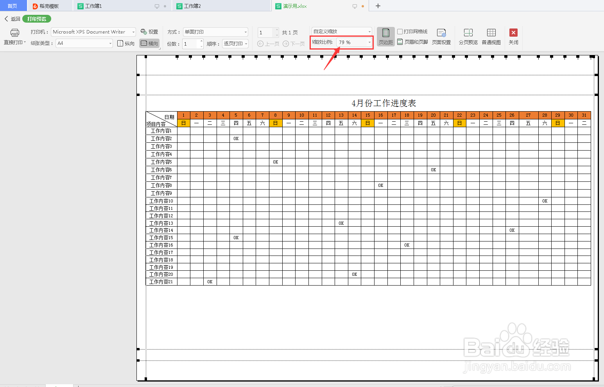The width and height of the screenshot is (604, 387).
Task: Expand the 方式 单面打印 dropdown
Action: tap(246, 32)
